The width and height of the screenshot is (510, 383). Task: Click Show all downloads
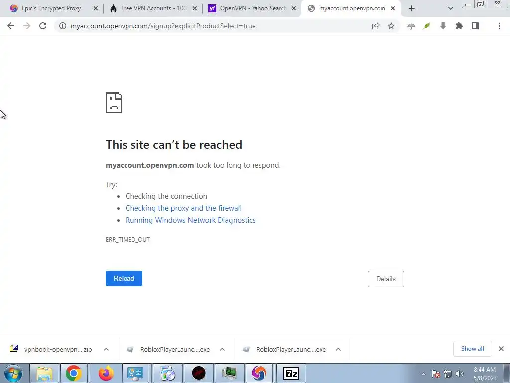pyautogui.click(x=472, y=349)
